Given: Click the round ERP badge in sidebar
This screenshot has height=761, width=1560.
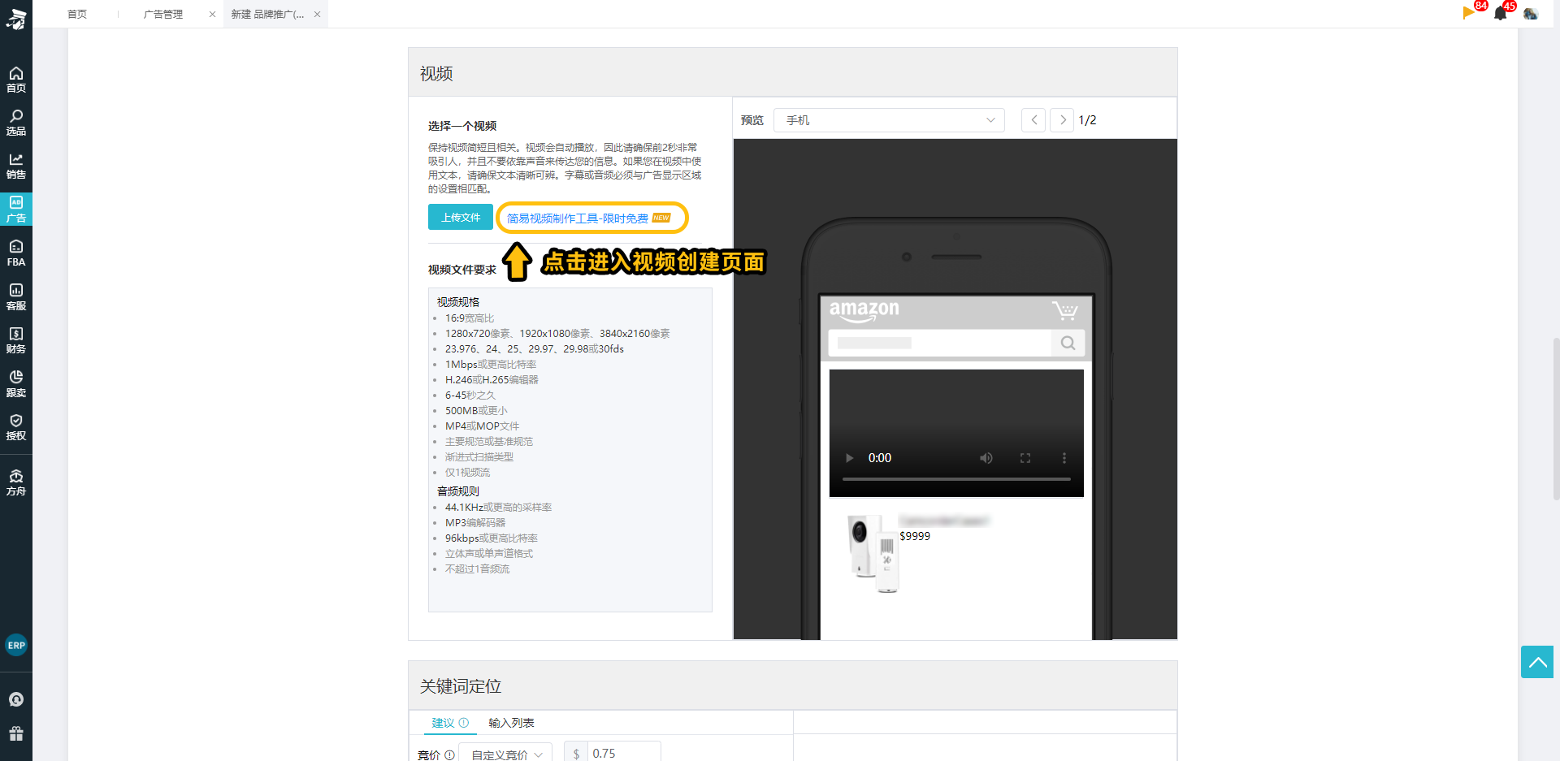Looking at the screenshot, I should click(16, 646).
